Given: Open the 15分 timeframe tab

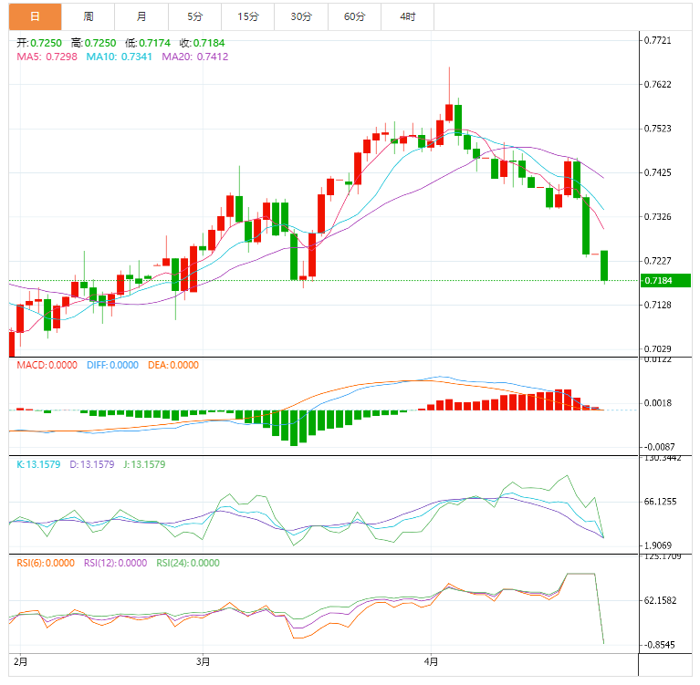Looking at the screenshot, I should tap(247, 17).
